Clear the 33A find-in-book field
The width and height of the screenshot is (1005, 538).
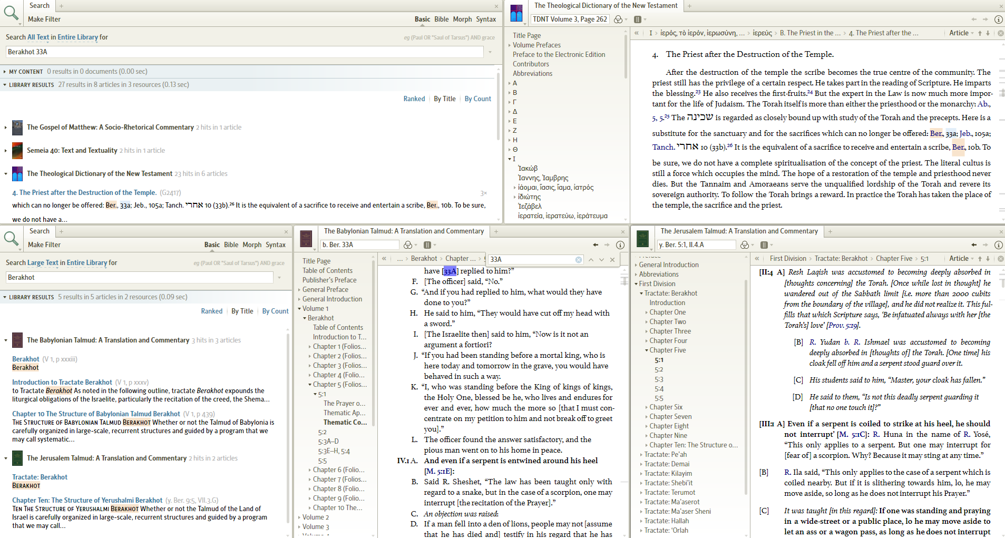coord(579,260)
